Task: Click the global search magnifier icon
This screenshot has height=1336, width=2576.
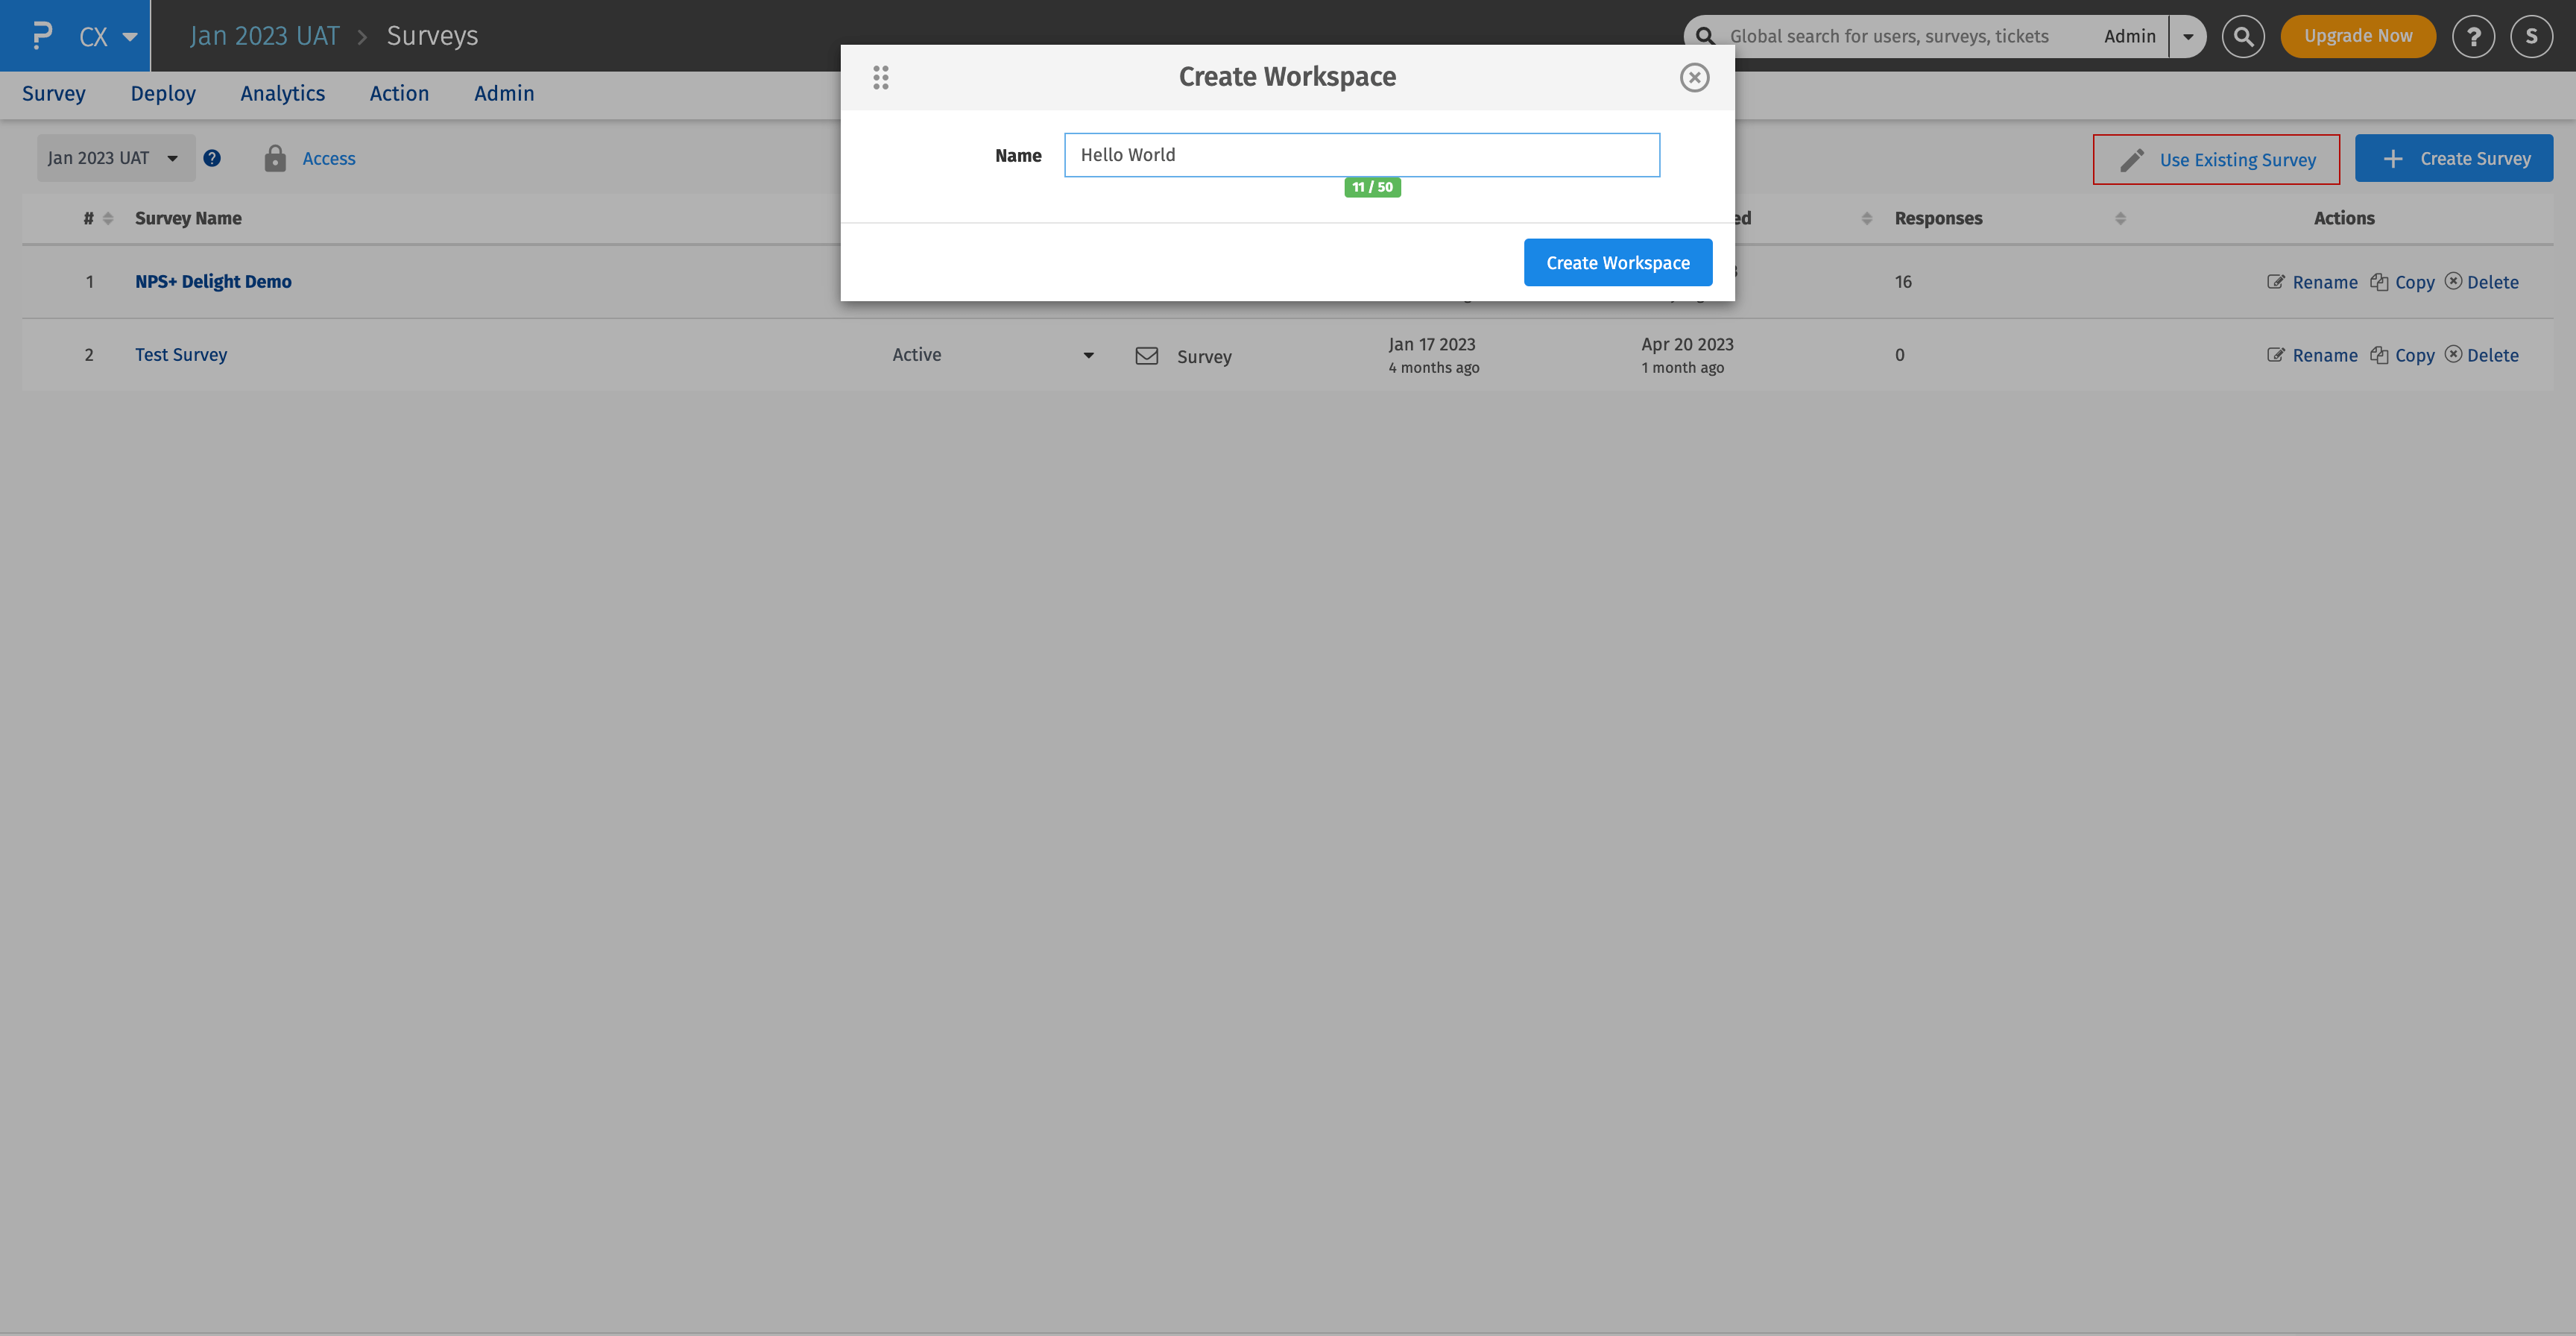Action: [x=2243, y=36]
